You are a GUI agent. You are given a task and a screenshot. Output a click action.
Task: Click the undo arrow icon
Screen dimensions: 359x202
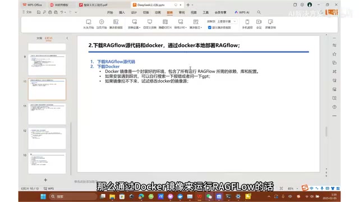point(62,12)
